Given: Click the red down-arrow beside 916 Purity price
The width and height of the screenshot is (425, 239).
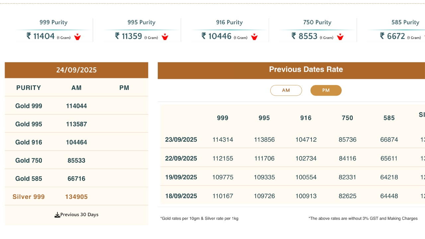Looking at the screenshot, I should pyautogui.click(x=254, y=37).
